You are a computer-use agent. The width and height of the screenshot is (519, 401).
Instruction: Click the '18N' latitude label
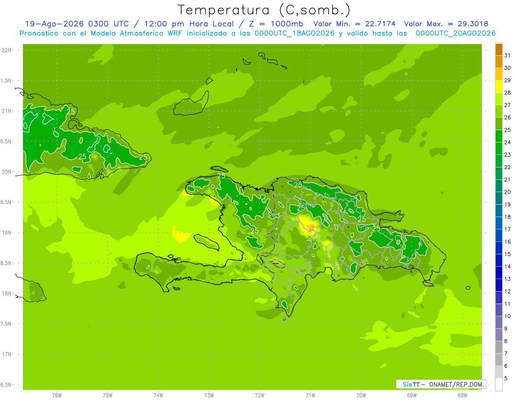pos(6,293)
